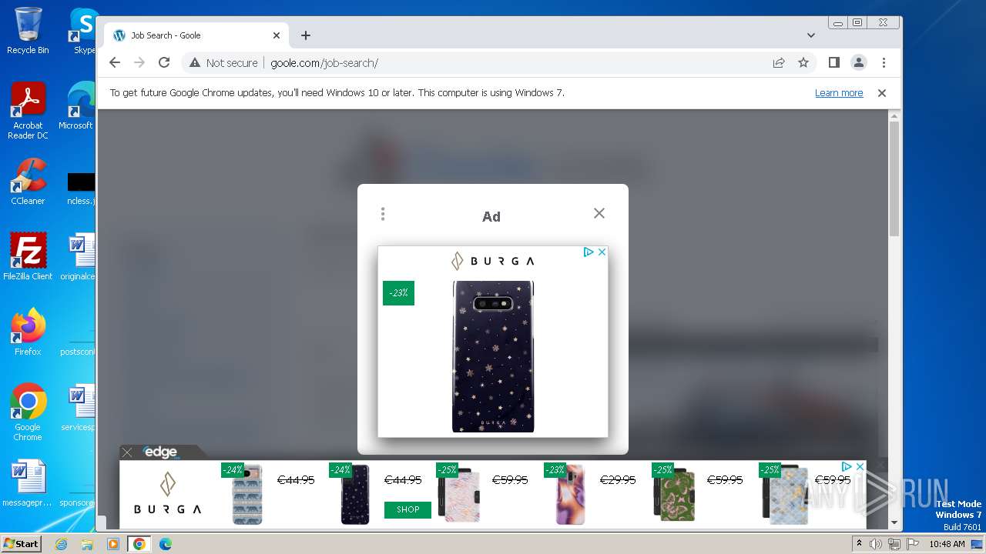
Task: Close the Job Search - Goole tab
Action: coord(277,35)
